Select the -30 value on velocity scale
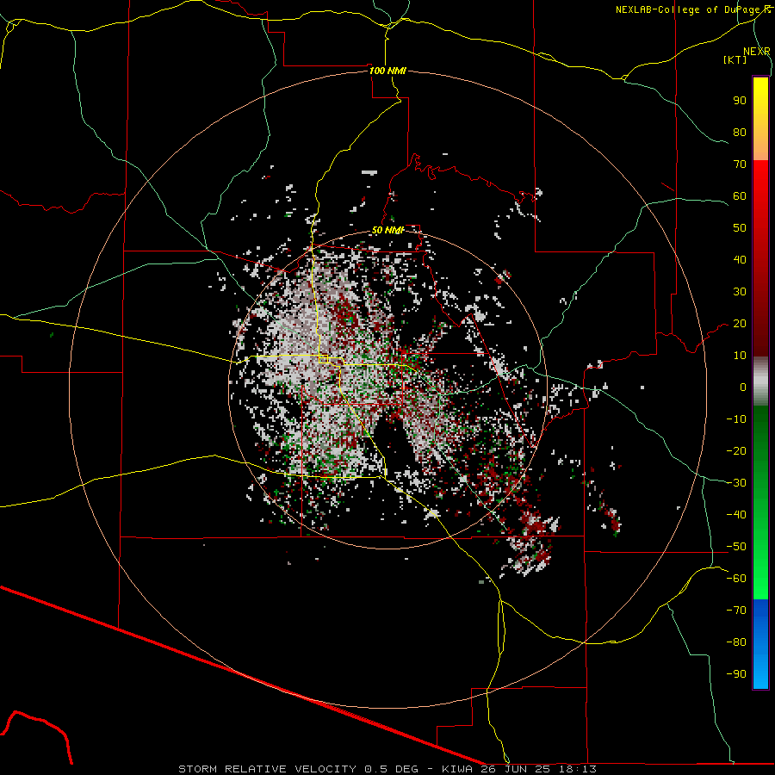The width and height of the screenshot is (775, 775). pos(736,483)
